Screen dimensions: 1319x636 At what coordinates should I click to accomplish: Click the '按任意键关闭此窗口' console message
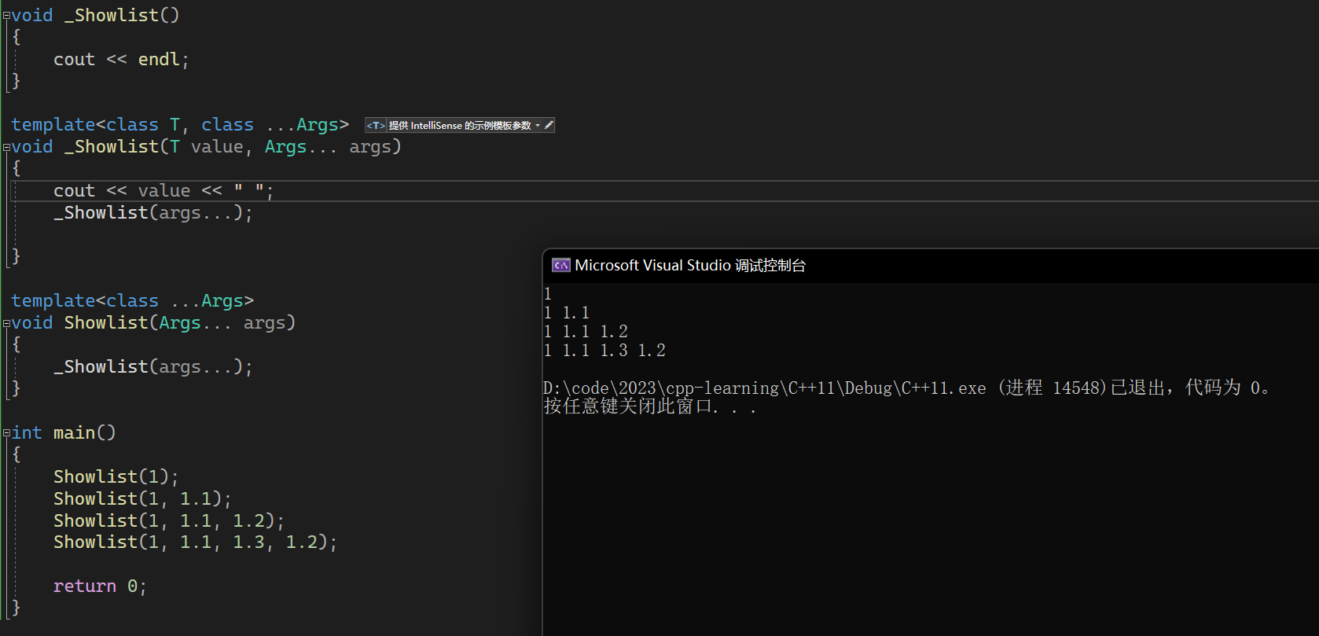point(649,406)
